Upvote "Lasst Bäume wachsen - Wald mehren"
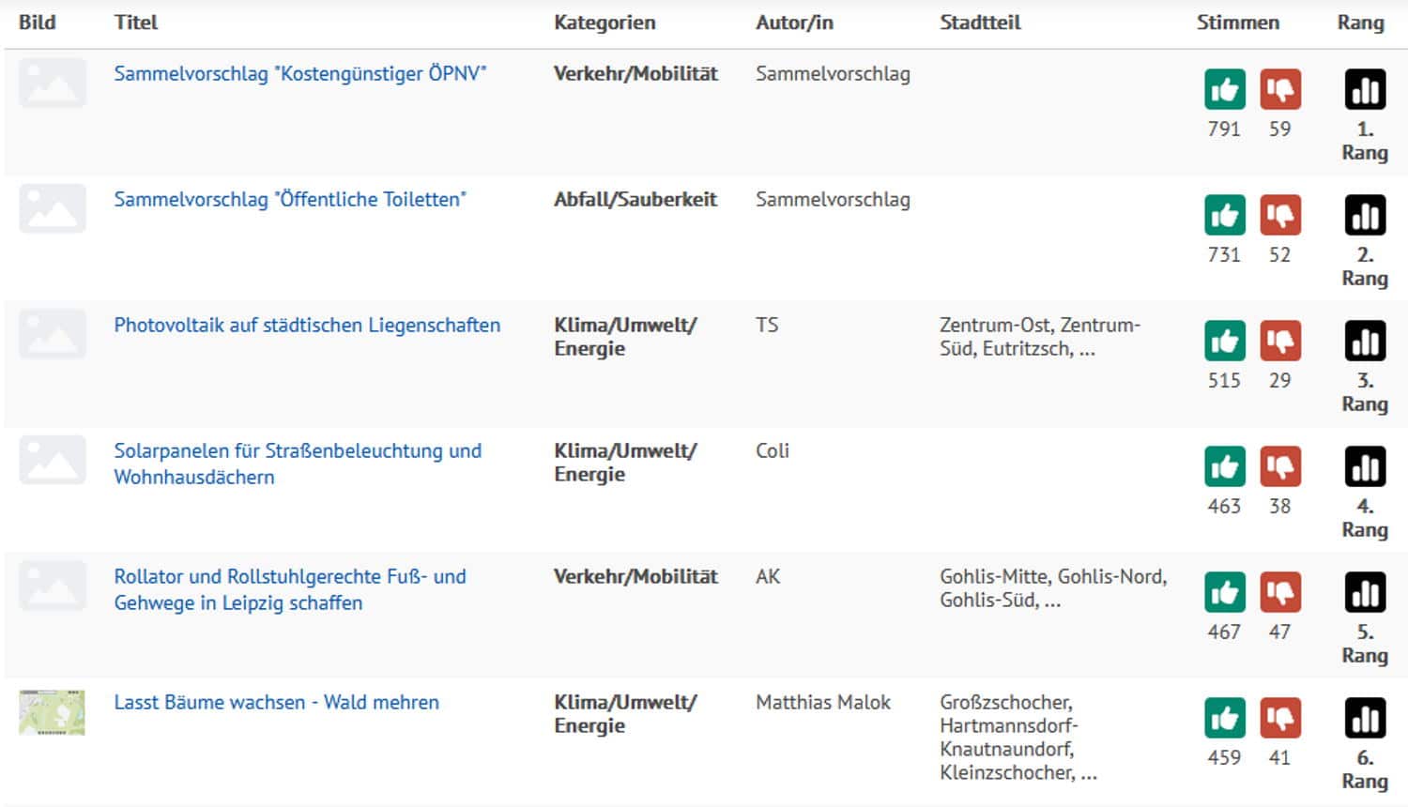 1225,719
